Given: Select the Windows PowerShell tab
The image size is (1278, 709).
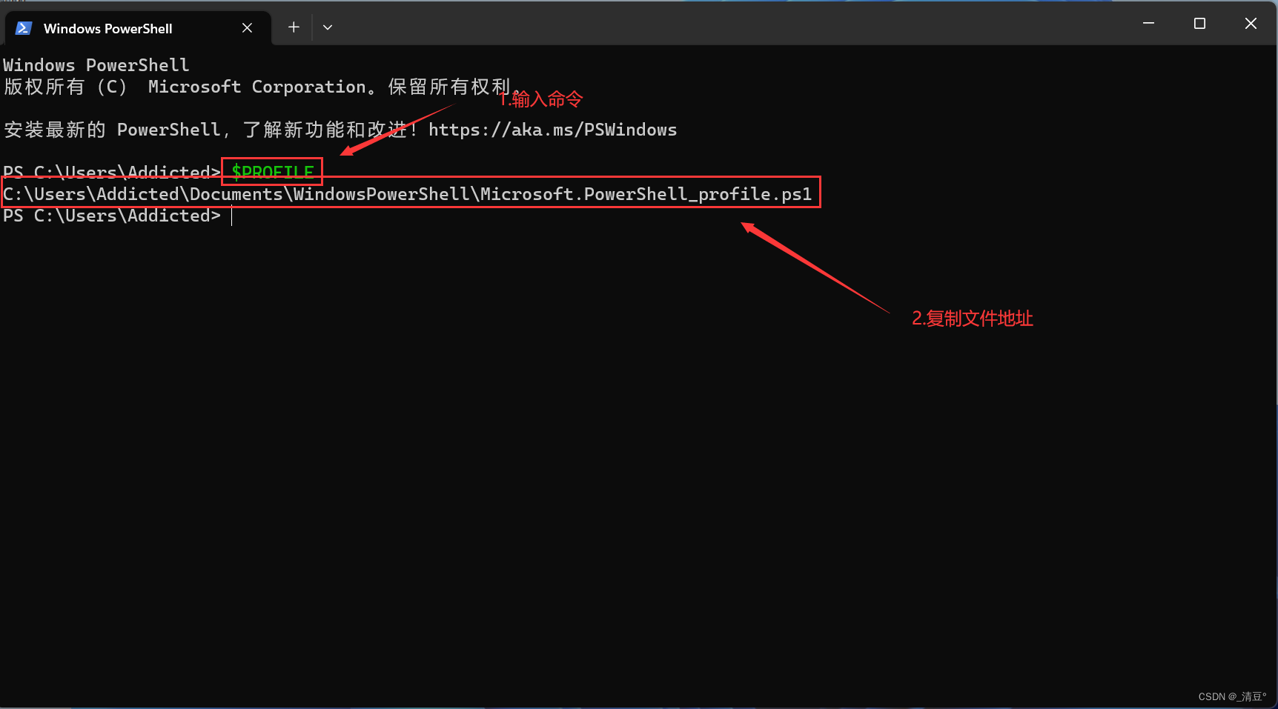Looking at the screenshot, I should click(x=137, y=28).
